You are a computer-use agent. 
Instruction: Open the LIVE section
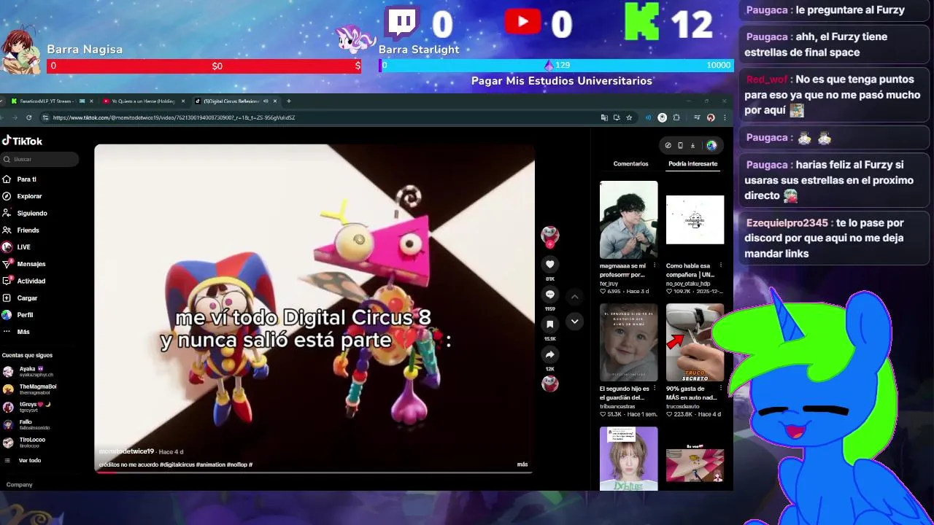(x=17, y=247)
